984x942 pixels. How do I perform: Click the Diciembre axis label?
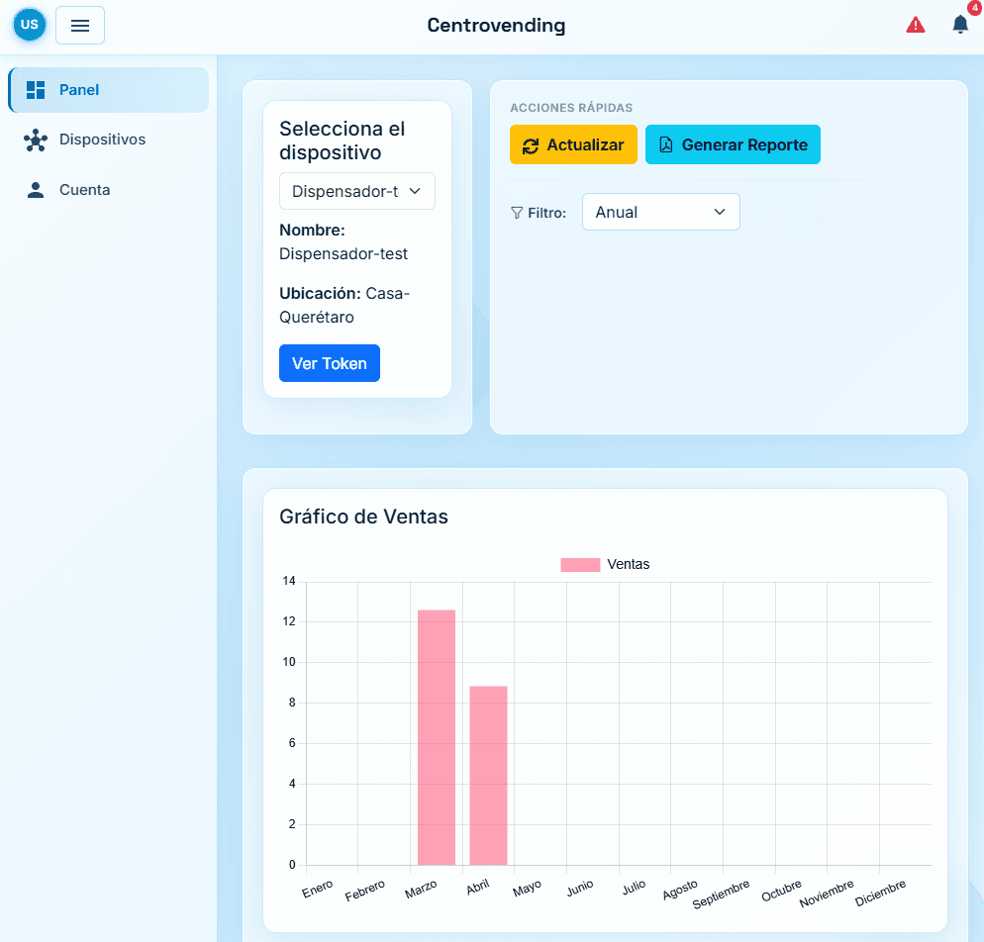(880, 894)
